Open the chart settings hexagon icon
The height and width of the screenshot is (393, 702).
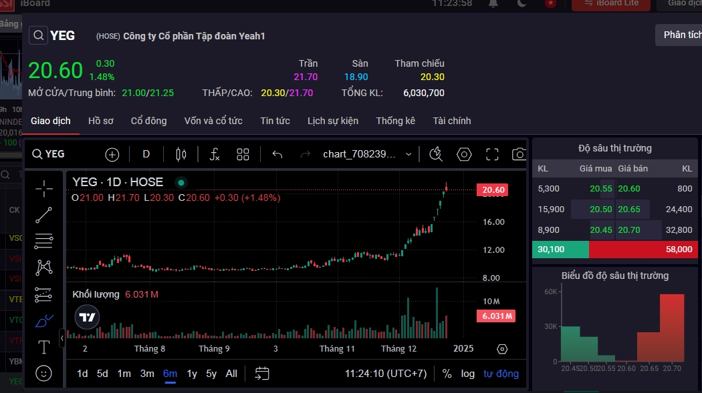point(464,155)
